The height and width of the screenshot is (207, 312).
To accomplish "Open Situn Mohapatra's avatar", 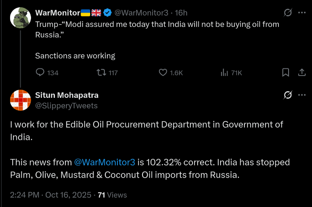I will point(20,100).
